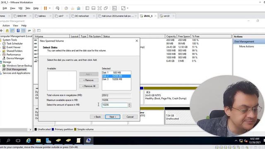Select Disk 2 in the Selected list
265x149 pixels.
coord(116,76)
